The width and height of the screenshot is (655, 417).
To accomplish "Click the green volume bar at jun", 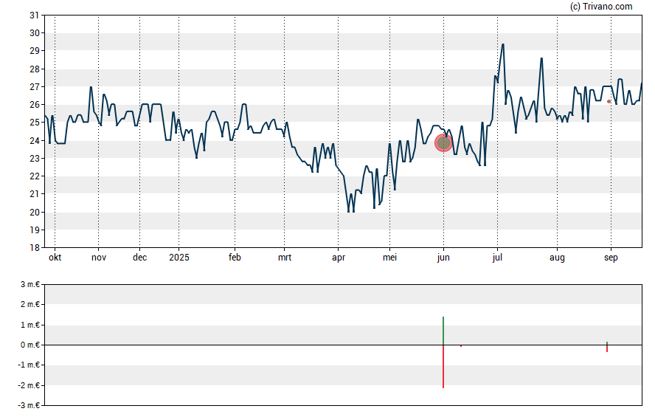I will point(443,331).
